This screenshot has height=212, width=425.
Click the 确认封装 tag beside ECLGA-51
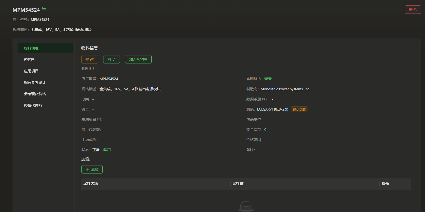click(299, 110)
